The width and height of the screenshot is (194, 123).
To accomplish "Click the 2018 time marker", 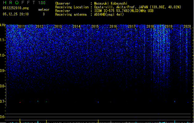I will point(150,26).
